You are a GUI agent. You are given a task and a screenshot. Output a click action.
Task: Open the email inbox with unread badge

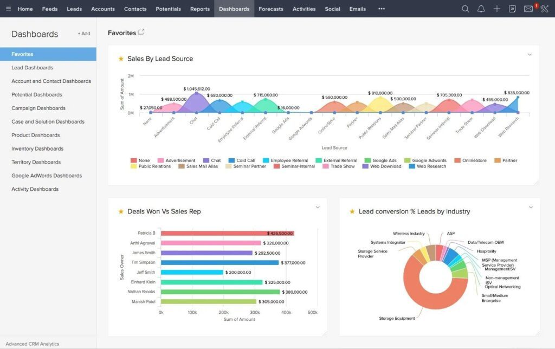528,9
